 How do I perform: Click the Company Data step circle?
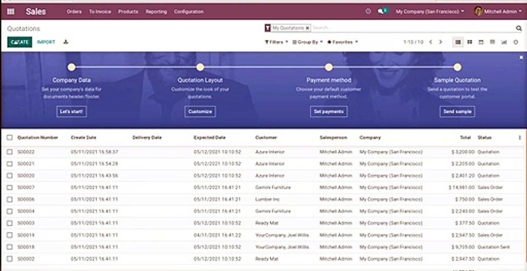[x=71, y=67]
